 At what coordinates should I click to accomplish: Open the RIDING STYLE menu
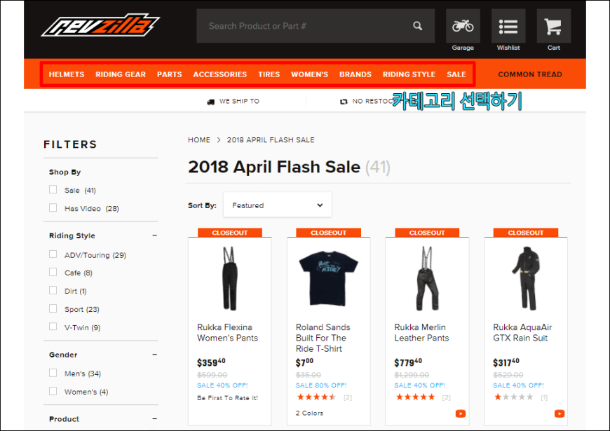(409, 74)
